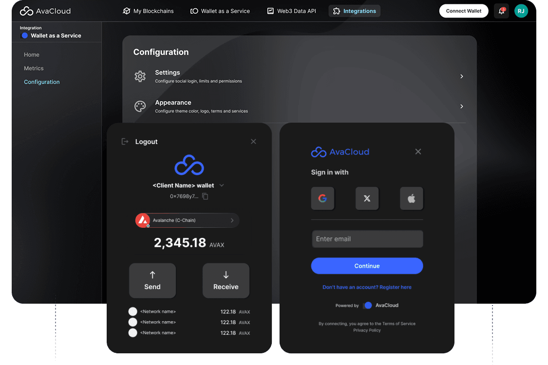Click the Continue button
This screenshot has height=365, width=548.
[367, 266]
